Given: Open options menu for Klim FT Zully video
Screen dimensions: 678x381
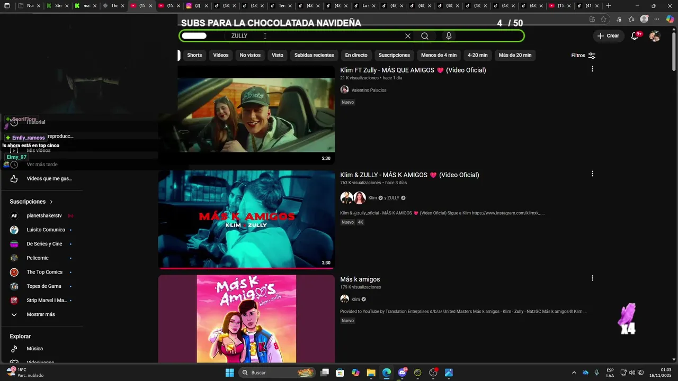Looking at the screenshot, I should (592, 69).
